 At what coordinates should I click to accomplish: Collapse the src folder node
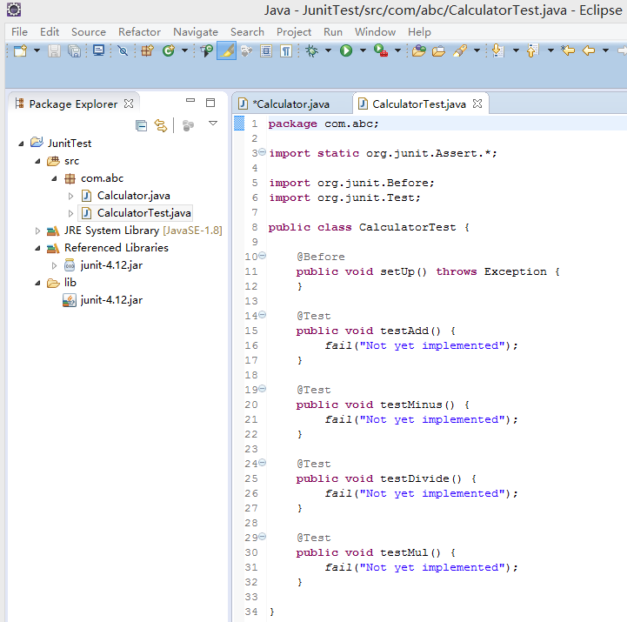tap(37, 161)
